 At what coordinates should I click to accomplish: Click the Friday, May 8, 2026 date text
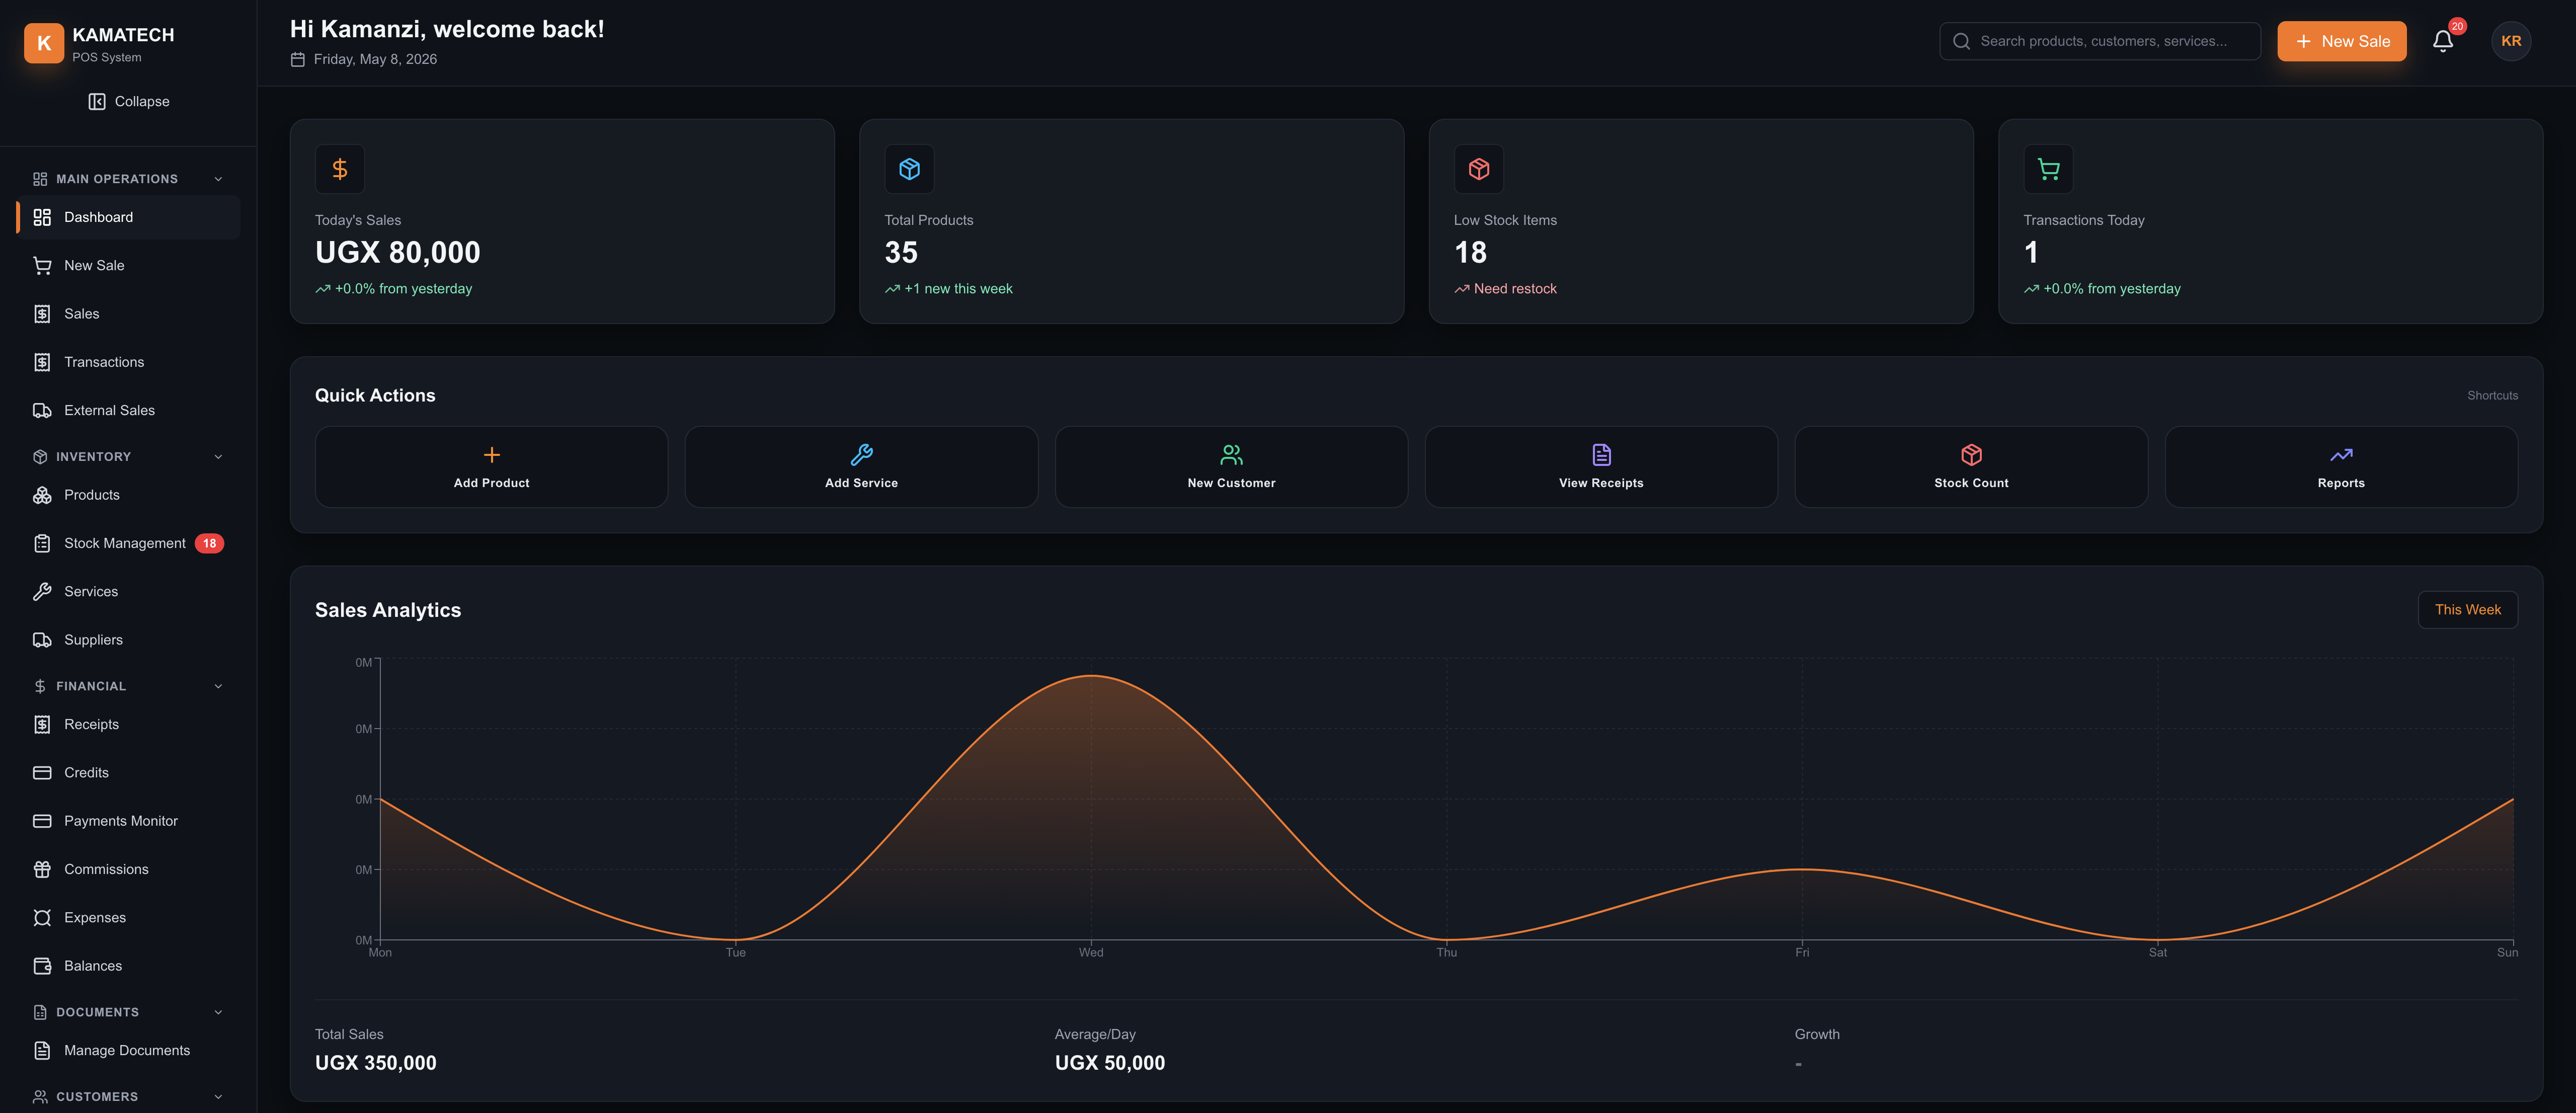375,60
